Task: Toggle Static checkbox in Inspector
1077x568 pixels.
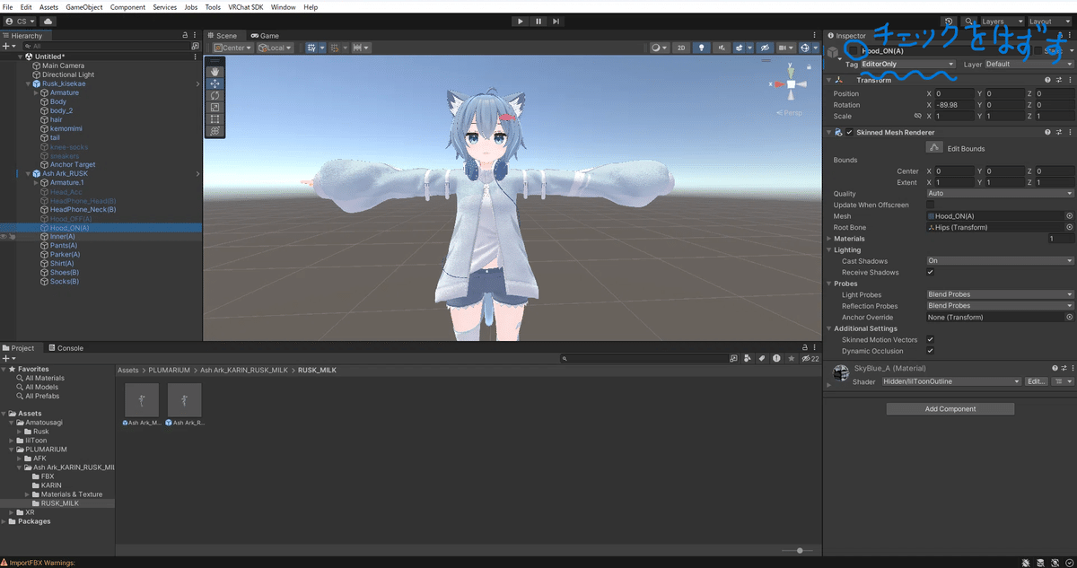Action: point(1038,51)
